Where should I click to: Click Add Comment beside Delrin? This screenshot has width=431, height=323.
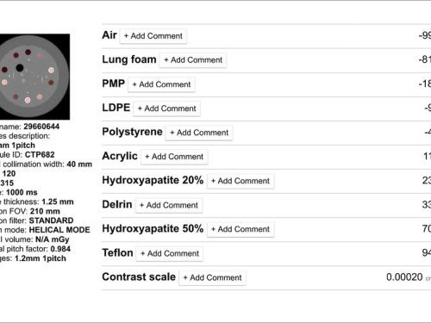pyautogui.click(x=169, y=205)
